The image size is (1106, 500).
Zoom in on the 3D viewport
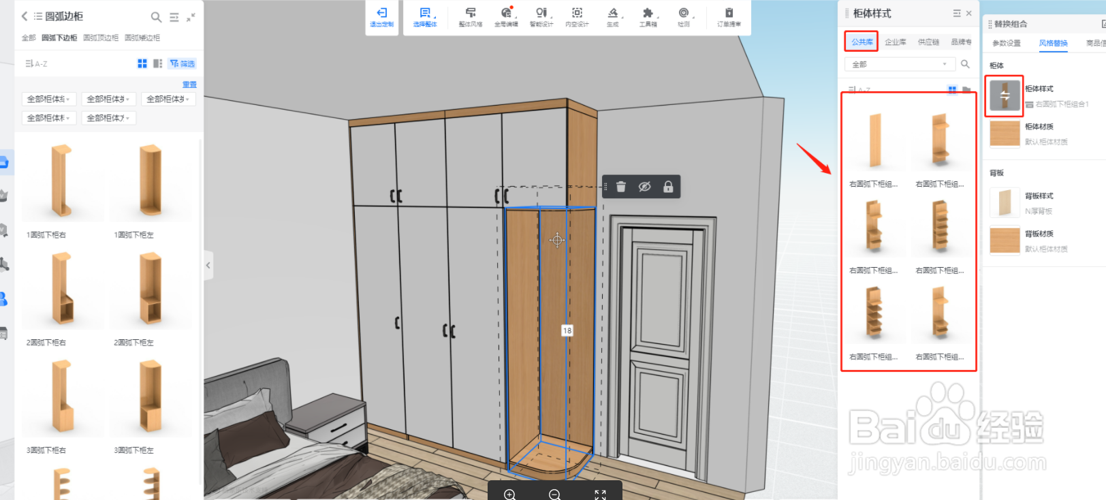509,495
